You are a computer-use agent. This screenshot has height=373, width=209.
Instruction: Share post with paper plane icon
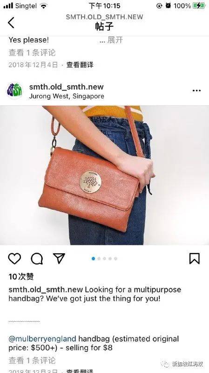click(x=59, y=258)
